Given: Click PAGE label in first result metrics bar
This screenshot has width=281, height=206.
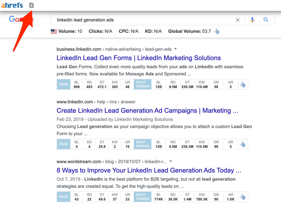Looking at the screenshot, I should coord(64,84).
